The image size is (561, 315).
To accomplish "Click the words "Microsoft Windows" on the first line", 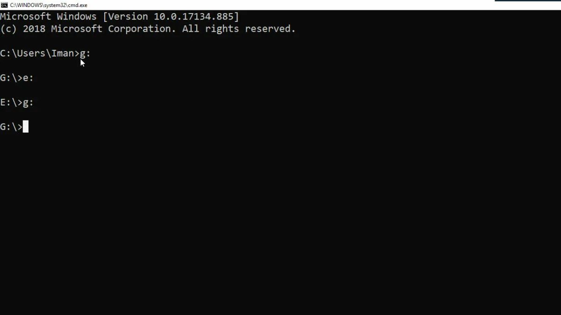I will (x=48, y=17).
